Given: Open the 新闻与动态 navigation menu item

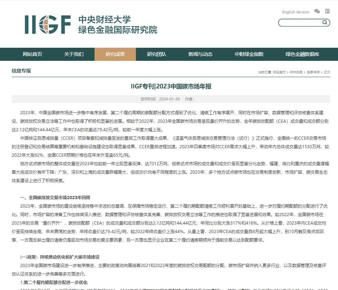Looking at the screenshot, I should (200, 54).
